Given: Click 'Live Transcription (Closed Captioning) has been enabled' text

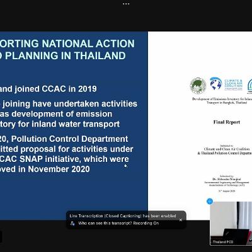Looking at the screenshot, I should coord(123,216).
